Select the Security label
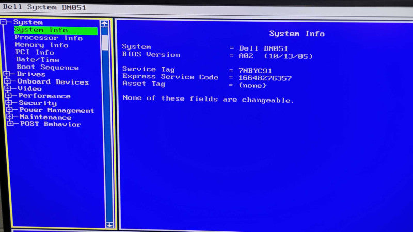Image resolution: width=413 pixels, height=232 pixels. click(38, 103)
